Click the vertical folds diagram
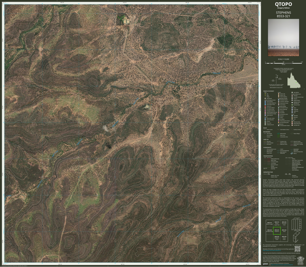The height and width of the screenshot is (267, 306). tap(296, 224)
